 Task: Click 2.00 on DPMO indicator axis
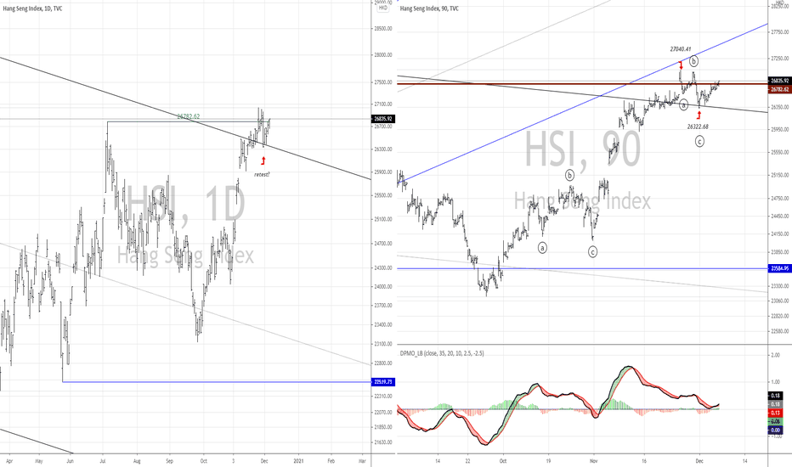[775, 356]
